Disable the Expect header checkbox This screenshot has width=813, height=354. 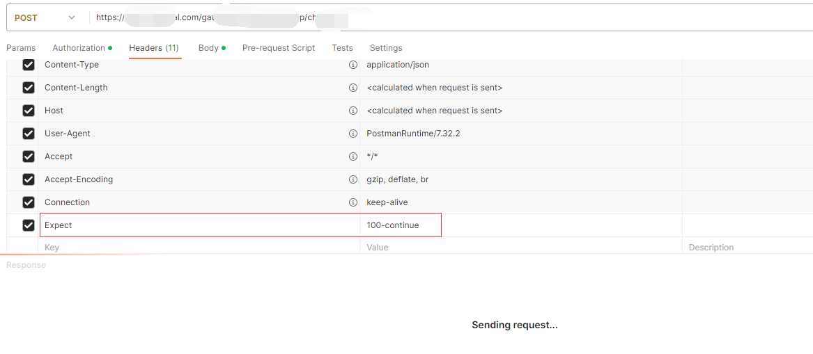[x=29, y=225]
